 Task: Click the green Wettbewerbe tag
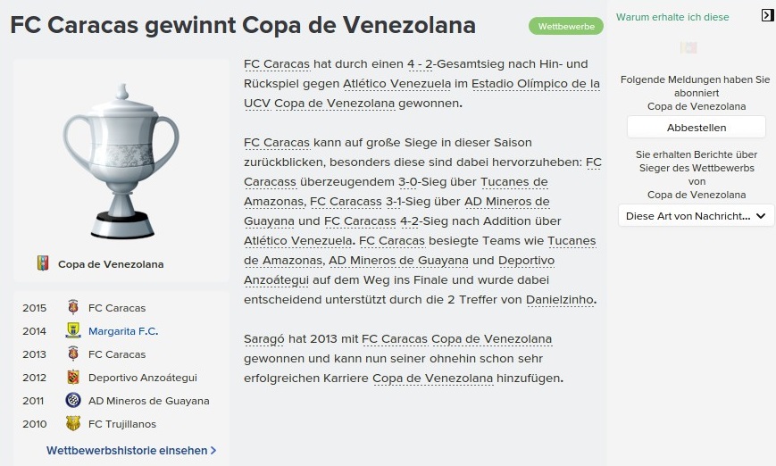click(x=566, y=26)
